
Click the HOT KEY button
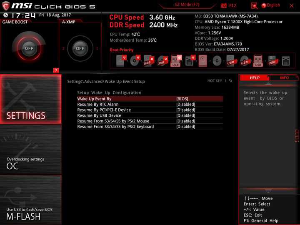(x=215, y=81)
